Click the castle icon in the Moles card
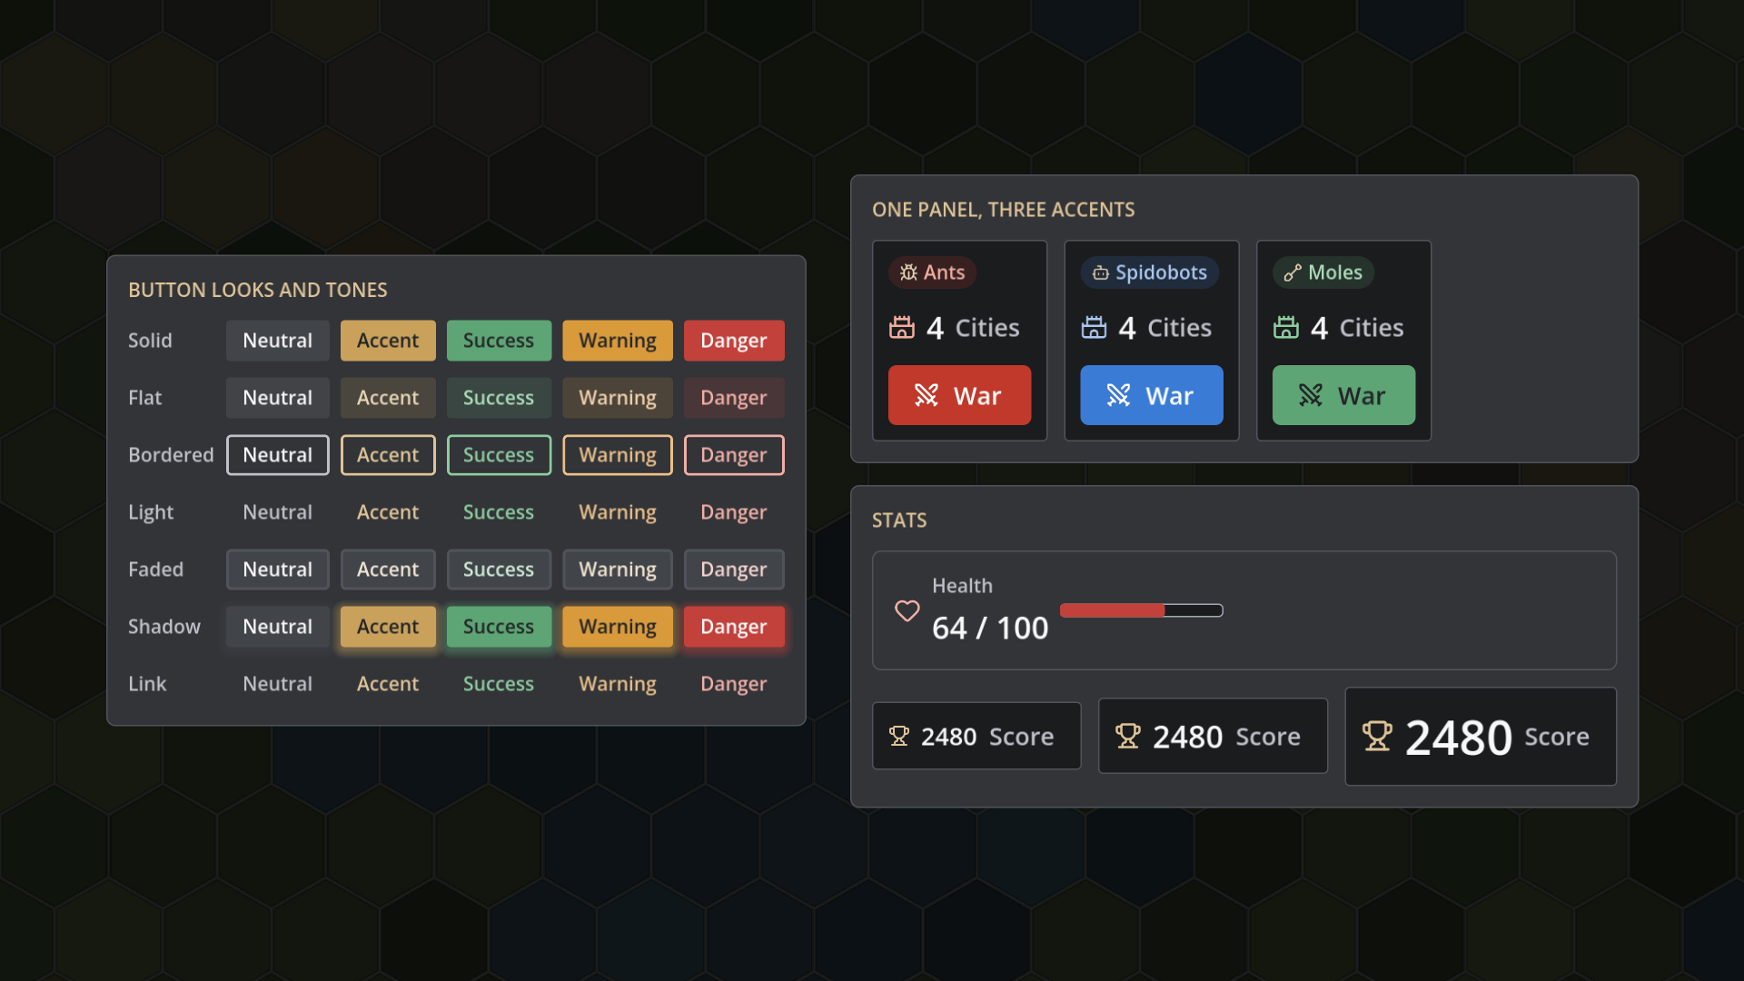Viewport: 1744px width, 981px height. coord(1286,327)
